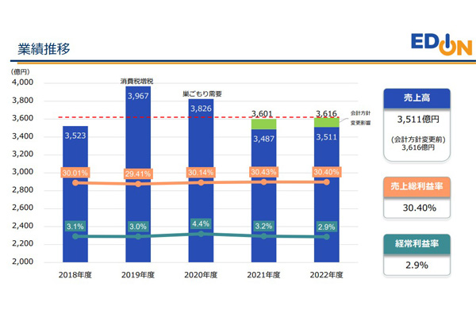Screen dimensions: 476x317
Task: Click the 3,523 label in the 2018年度 bar
Action: tap(76, 136)
